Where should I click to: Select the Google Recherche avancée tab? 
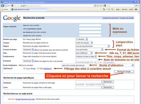28,9
